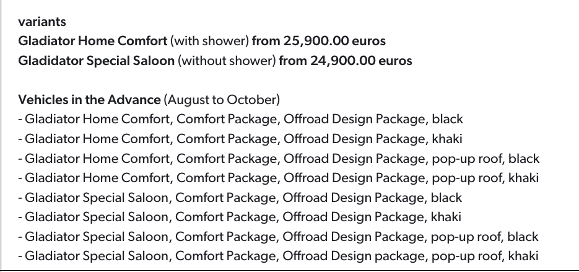579x272 pixels.
Task: Select the Special Saloon pop-up roof, black line
Action: click(x=278, y=238)
